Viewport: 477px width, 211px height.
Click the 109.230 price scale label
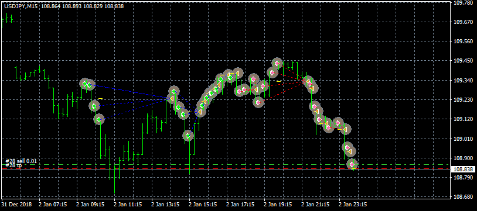click(x=463, y=100)
